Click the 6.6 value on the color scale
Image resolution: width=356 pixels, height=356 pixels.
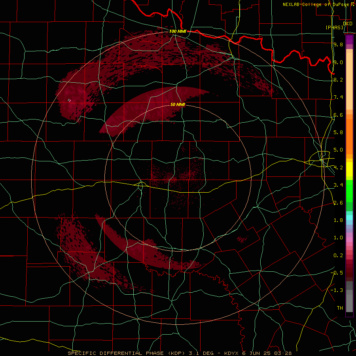[x=338, y=115]
